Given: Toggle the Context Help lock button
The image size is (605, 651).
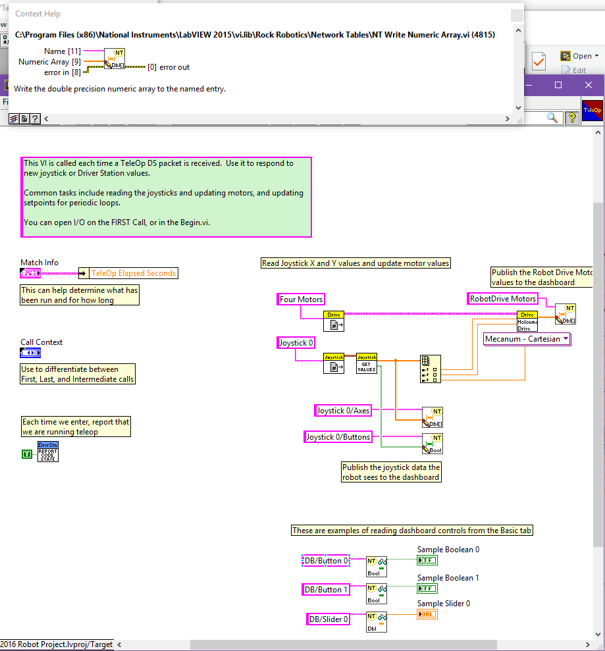Looking at the screenshot, I should (x=24, y=119).
